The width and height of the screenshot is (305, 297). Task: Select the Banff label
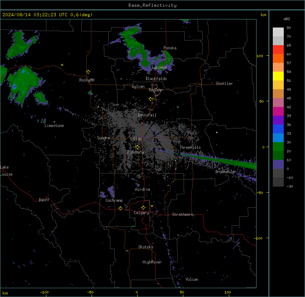44,200
